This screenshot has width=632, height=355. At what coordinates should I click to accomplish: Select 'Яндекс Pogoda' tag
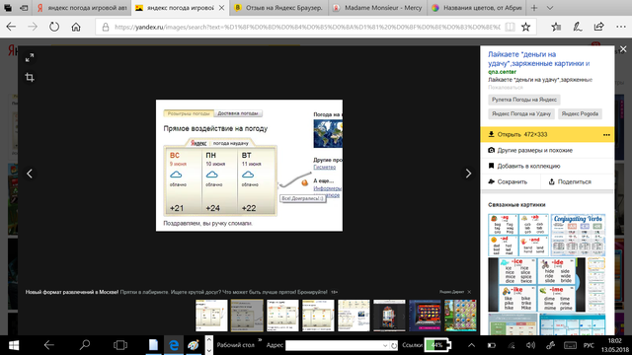[x=580, y=114]
